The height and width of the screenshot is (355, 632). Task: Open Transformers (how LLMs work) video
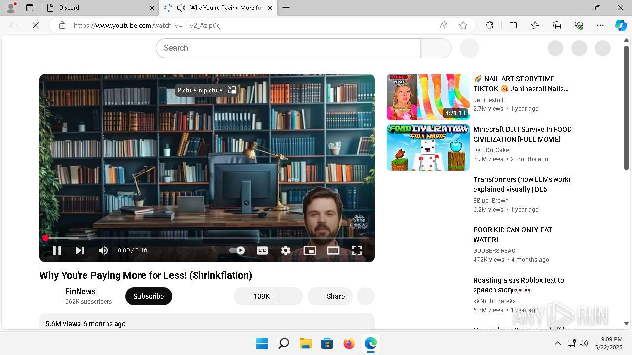[x=522, y=184]
